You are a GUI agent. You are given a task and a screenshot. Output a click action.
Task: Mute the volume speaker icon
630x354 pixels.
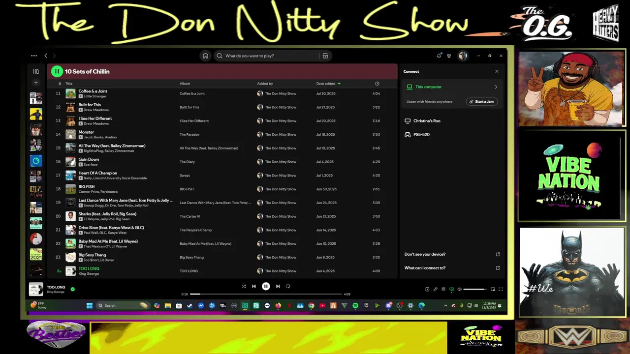click(x=460, y=289)
